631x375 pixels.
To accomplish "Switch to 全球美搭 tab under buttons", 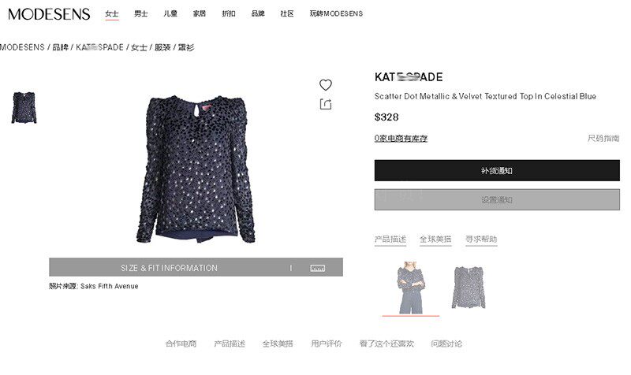I will [x=435, y=239].
